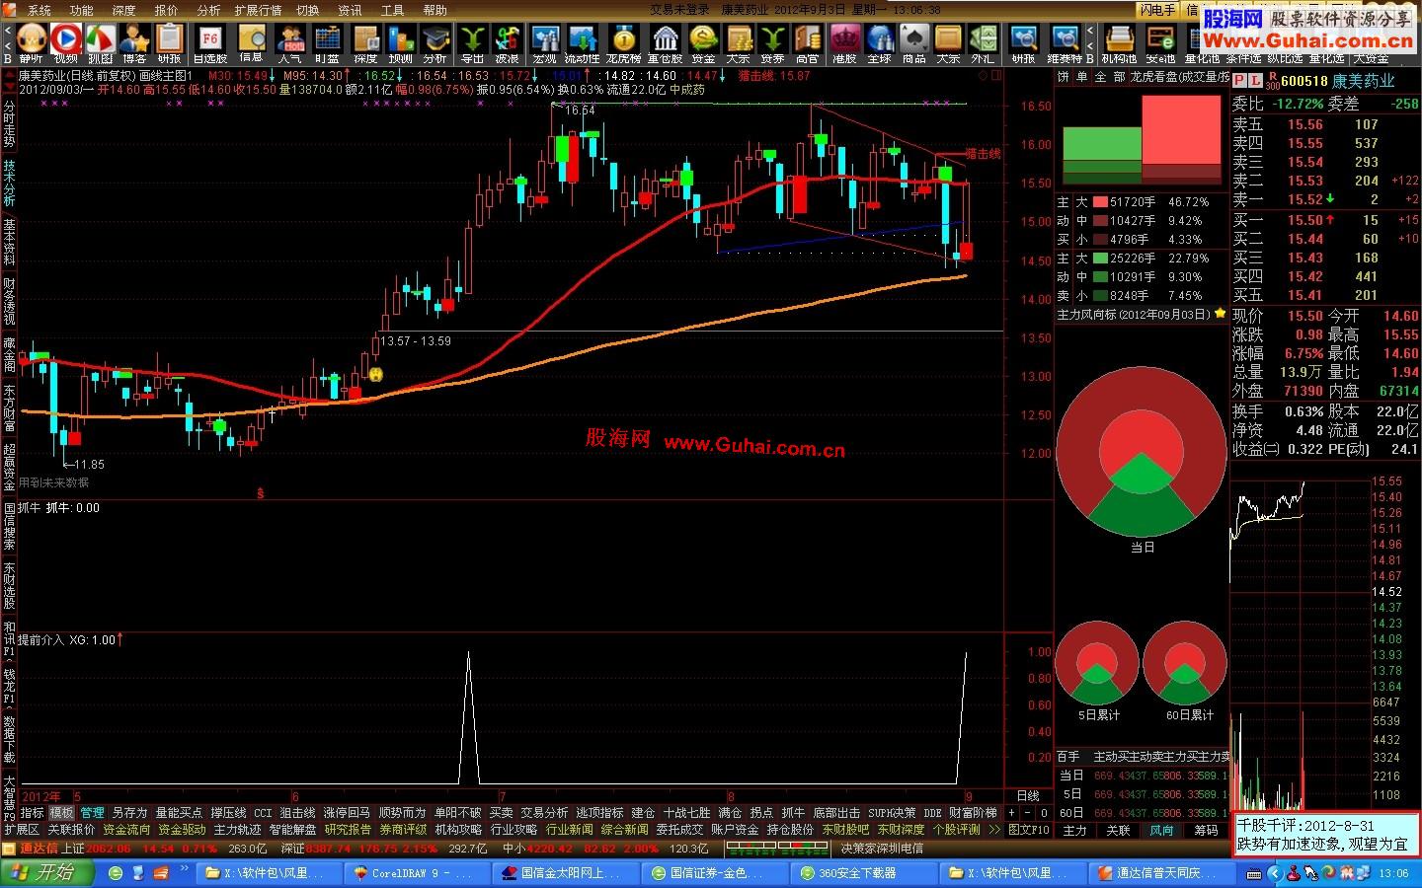Open the 全球 globe icon
The width and height of the screenshot is (1422, 888).
coord(880,42)
